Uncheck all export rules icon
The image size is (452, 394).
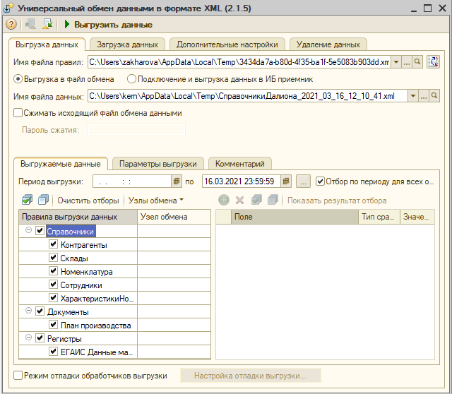click(43, 200)
